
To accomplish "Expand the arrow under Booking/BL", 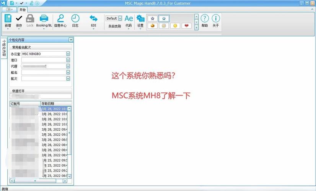I will [44, 29].
